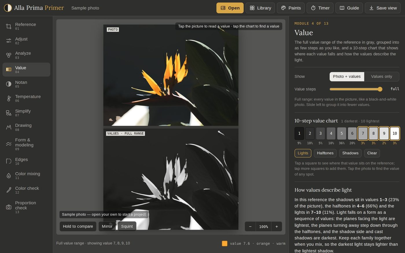Select the Color mixing droplet icon
The height and width of the screenshot is (253, 405).
click(9, 176)
